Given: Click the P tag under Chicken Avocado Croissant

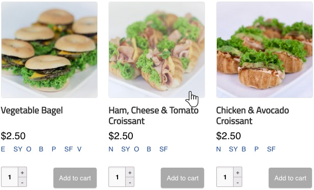Looking at the screenshot, I should 256,149.
